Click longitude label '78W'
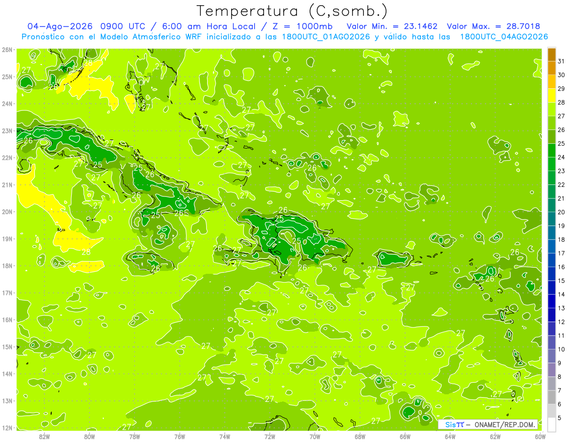 (x=134, y=436)
